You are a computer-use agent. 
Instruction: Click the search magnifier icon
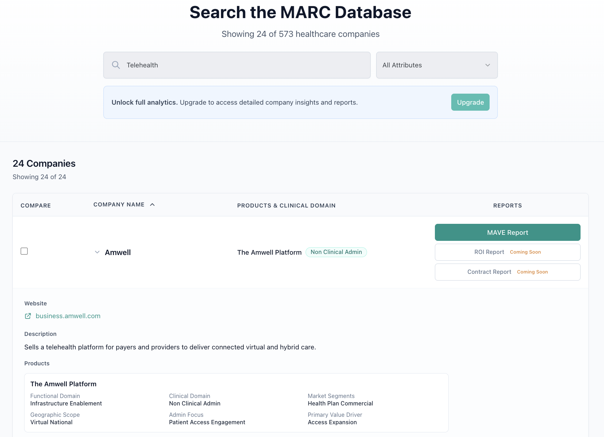tap(116, 65)
